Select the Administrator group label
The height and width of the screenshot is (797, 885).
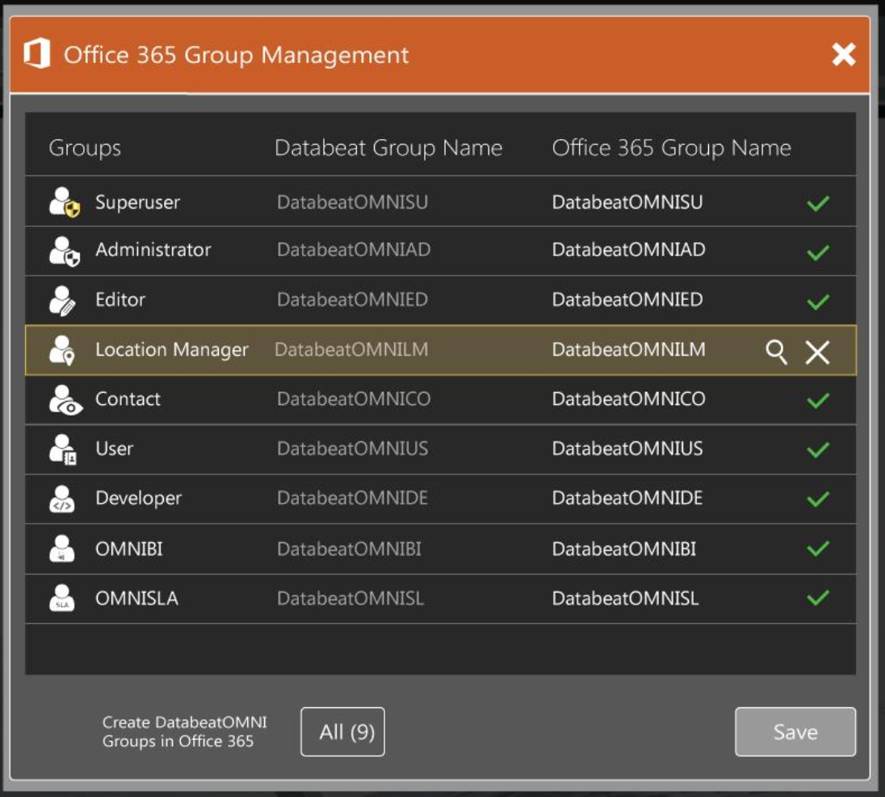point(153,250)
